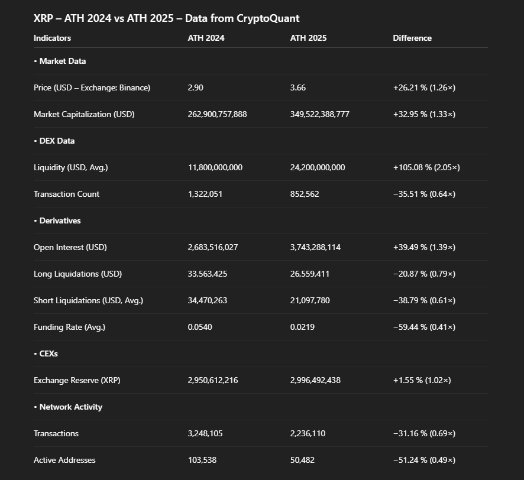
Task: Select the ATH 2025 column header
Action: (x=308, y=38)
